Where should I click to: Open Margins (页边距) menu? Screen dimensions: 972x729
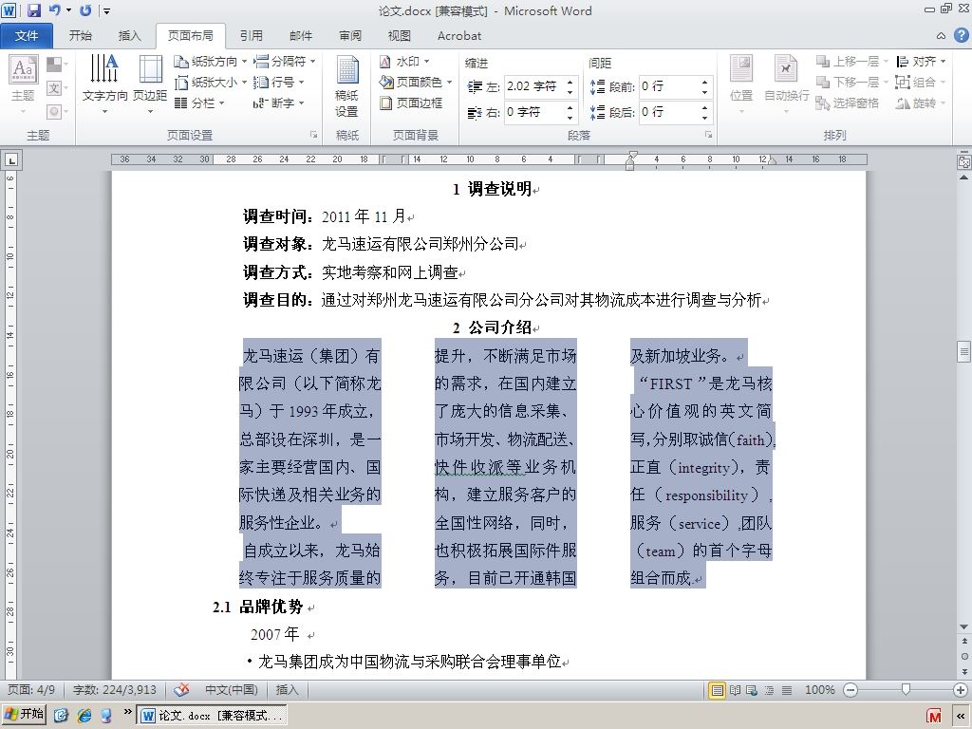coord(150,84)
